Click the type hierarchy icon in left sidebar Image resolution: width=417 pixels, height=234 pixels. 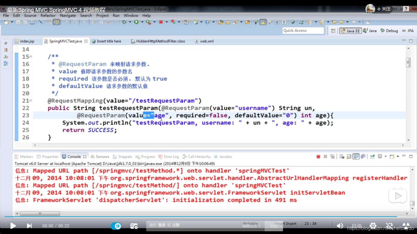[x=6, y=50]
